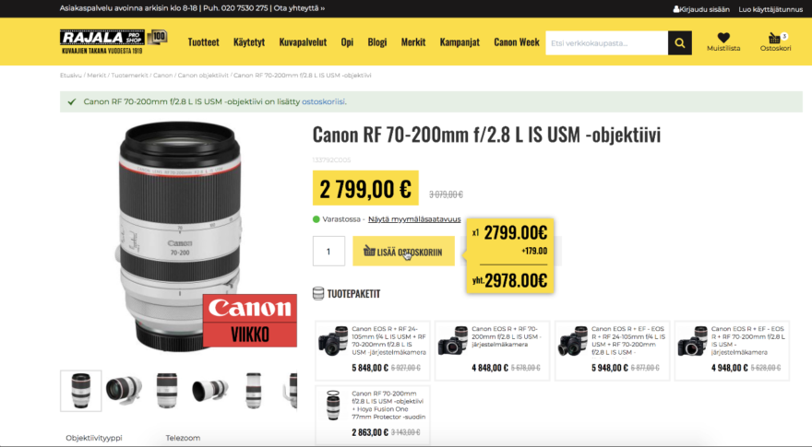Open the Canon Week menu item

point(517,42)
